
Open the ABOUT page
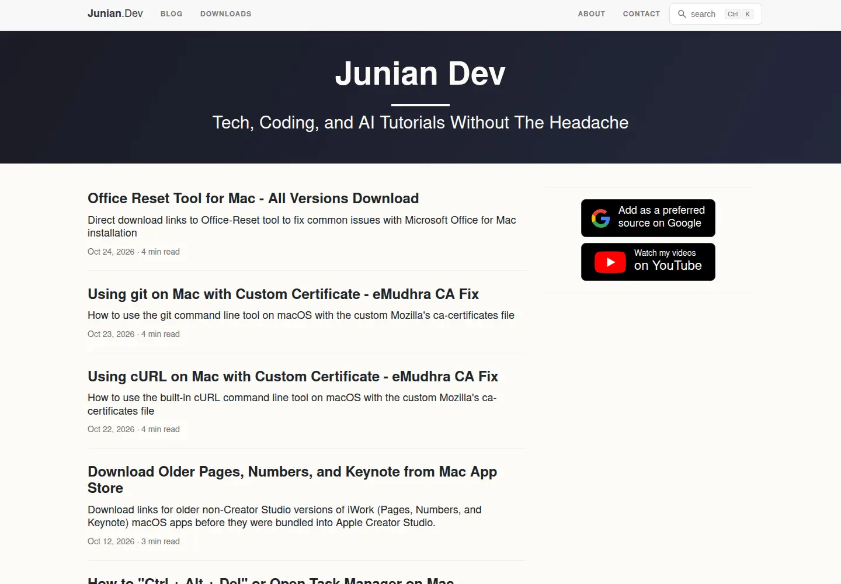tap(591, 14)
